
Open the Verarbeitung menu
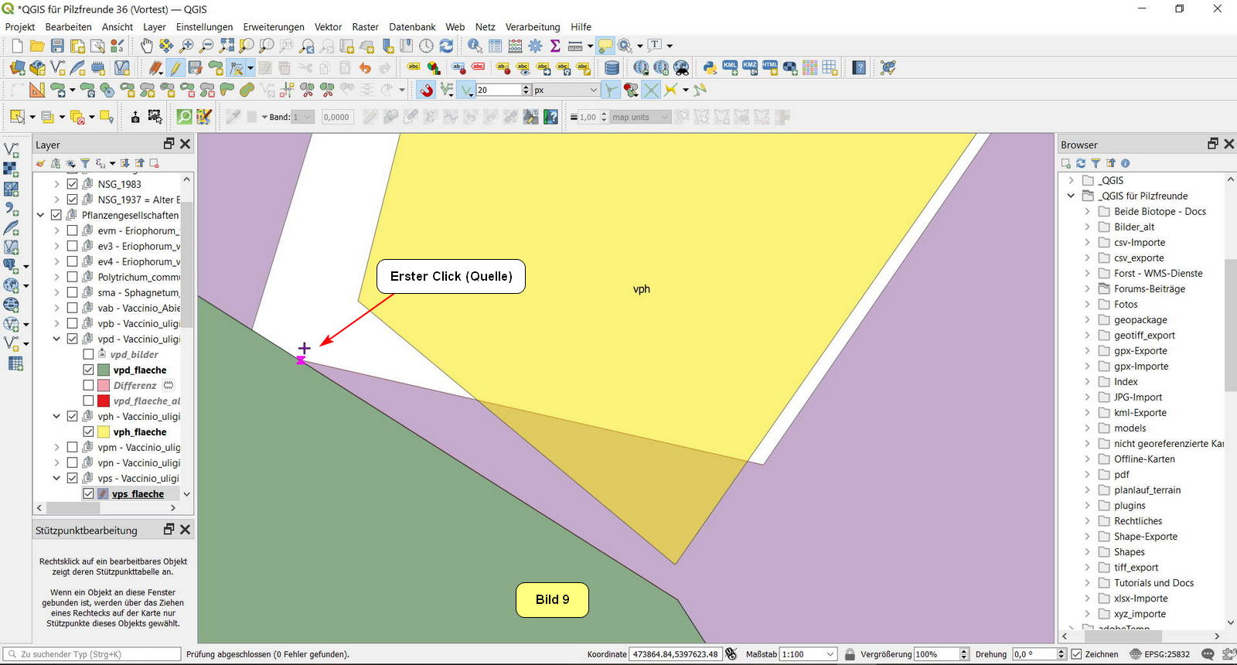click(533, 27)
